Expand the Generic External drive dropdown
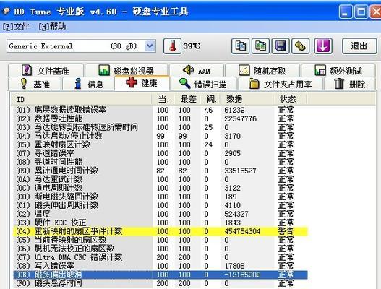The width and height of the screenshot is (381, 289). coord(150,46)
